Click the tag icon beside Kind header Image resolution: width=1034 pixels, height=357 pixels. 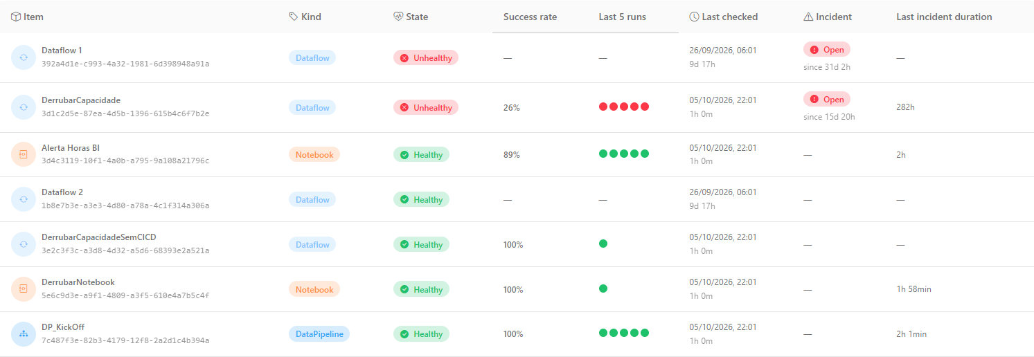tap(294, 17)
